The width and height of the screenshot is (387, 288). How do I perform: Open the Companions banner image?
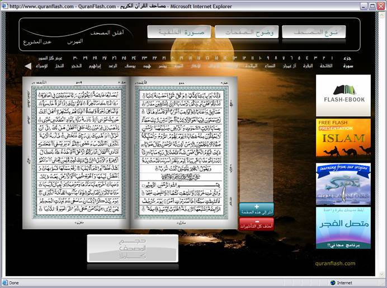tap(343, 184)
